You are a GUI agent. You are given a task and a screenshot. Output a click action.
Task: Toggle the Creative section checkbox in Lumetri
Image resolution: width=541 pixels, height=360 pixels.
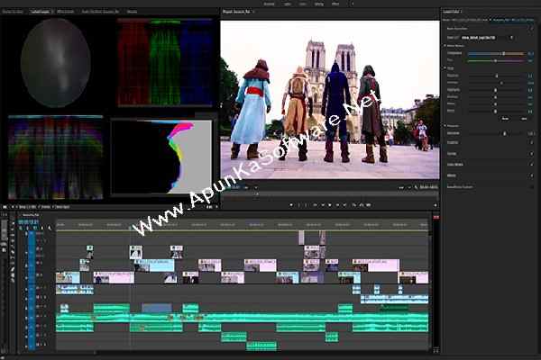[x=531, y=142]
